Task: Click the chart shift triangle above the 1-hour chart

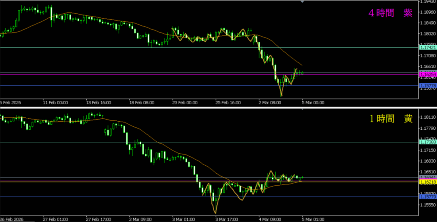Action: point(303,110)
